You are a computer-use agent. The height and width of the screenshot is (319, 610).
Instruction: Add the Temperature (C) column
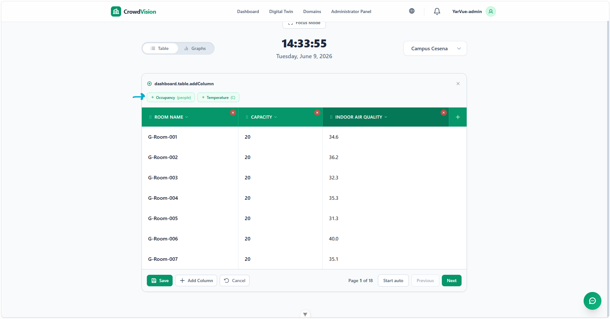click(x=218, y=97)
